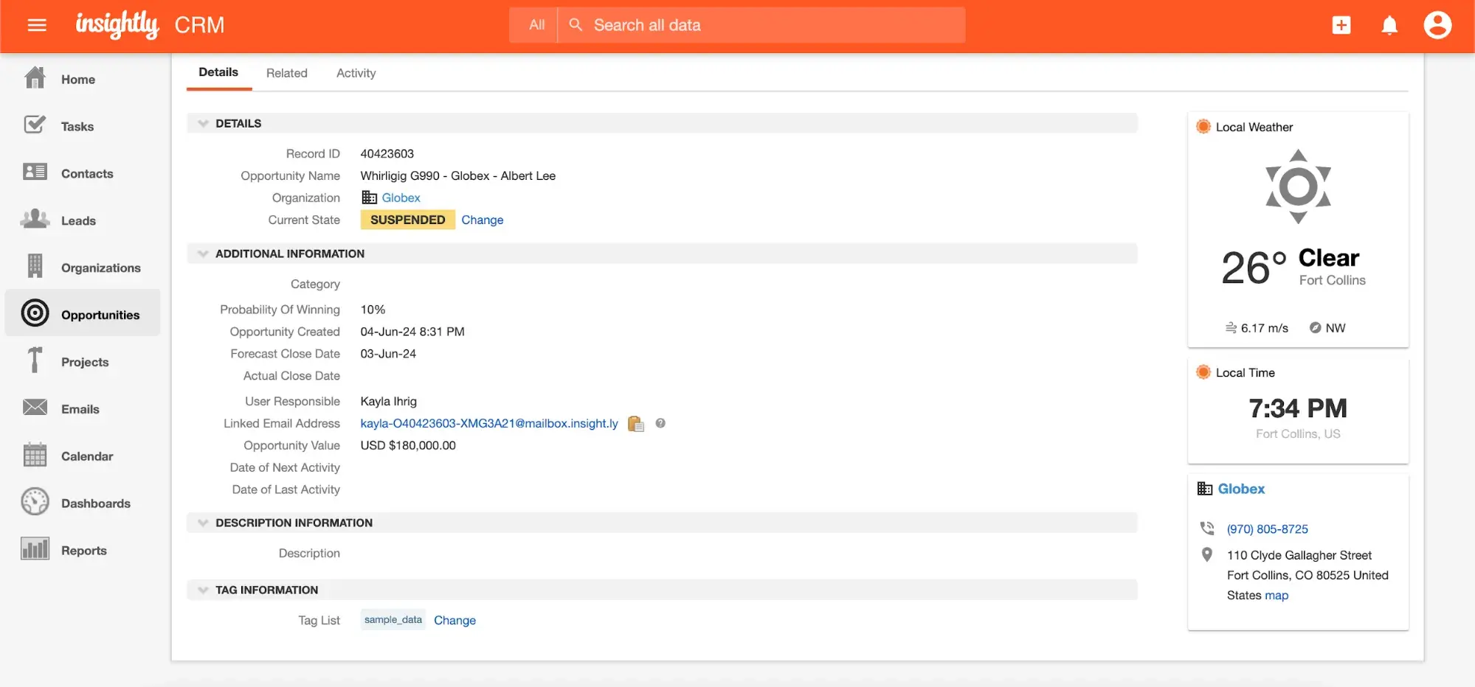
Task: Navigate to Leads in the sidebar
Action: (78, 220)
